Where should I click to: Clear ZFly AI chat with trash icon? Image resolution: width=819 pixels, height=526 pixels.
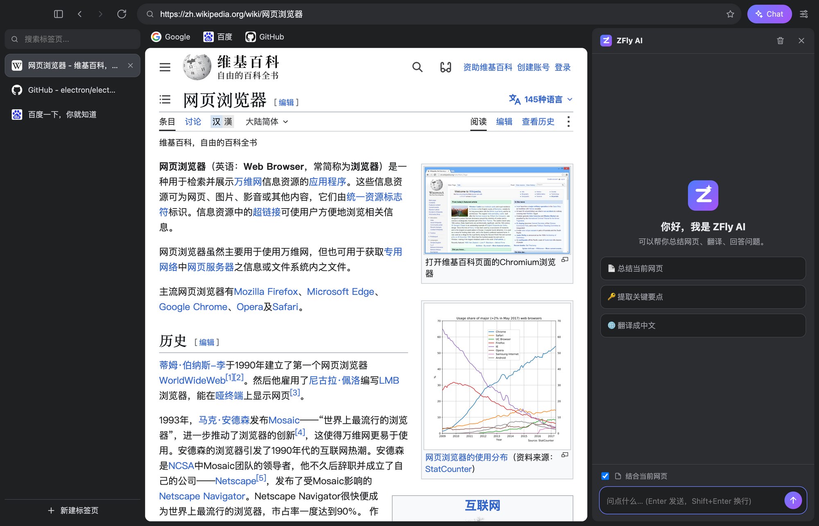click(x=781, y=40)
